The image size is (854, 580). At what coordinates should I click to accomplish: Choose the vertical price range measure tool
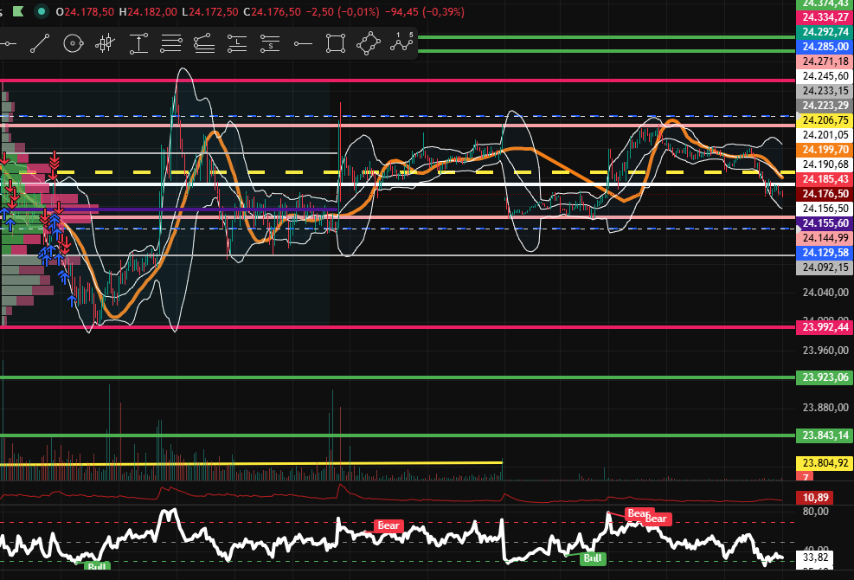coord(138,42)
